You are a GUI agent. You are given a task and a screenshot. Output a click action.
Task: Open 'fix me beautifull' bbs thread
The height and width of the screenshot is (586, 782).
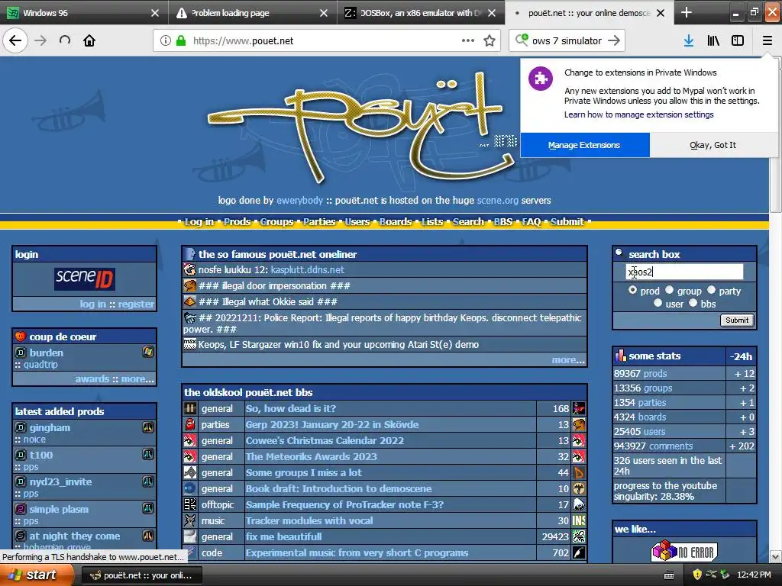[283, 536]
